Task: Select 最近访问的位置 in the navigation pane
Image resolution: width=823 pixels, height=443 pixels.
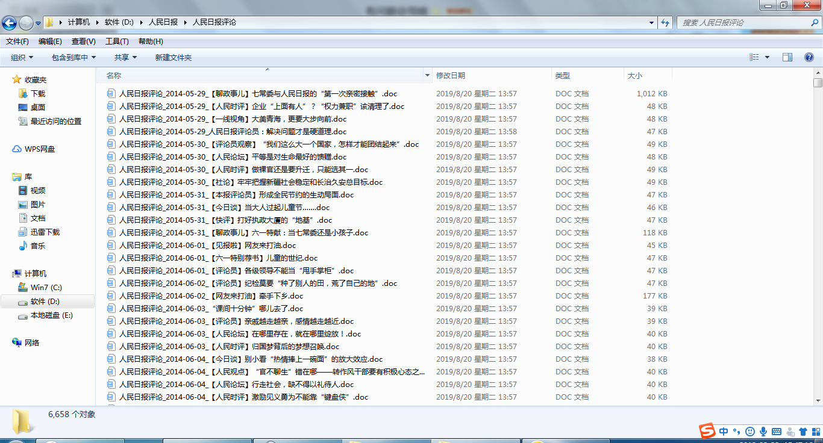Action: [56, 121]
